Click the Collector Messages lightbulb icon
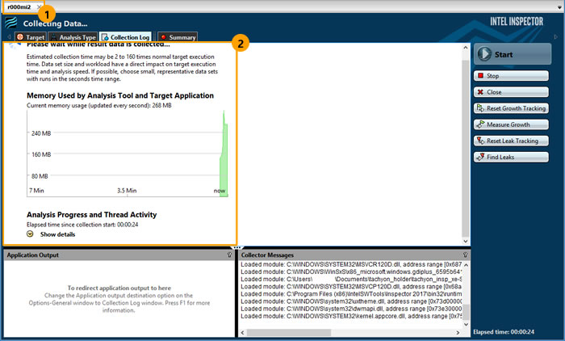The height and width of the screenshot is (341, 565). point(465,255)
